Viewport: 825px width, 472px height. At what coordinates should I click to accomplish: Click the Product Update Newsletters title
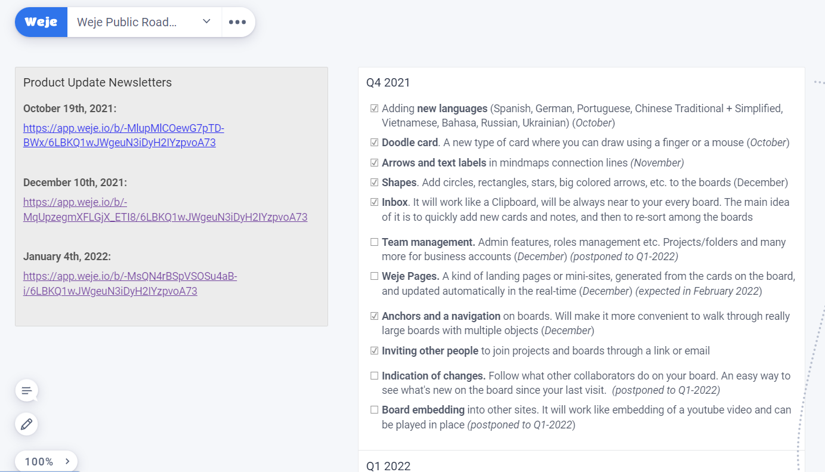[97, 82]
